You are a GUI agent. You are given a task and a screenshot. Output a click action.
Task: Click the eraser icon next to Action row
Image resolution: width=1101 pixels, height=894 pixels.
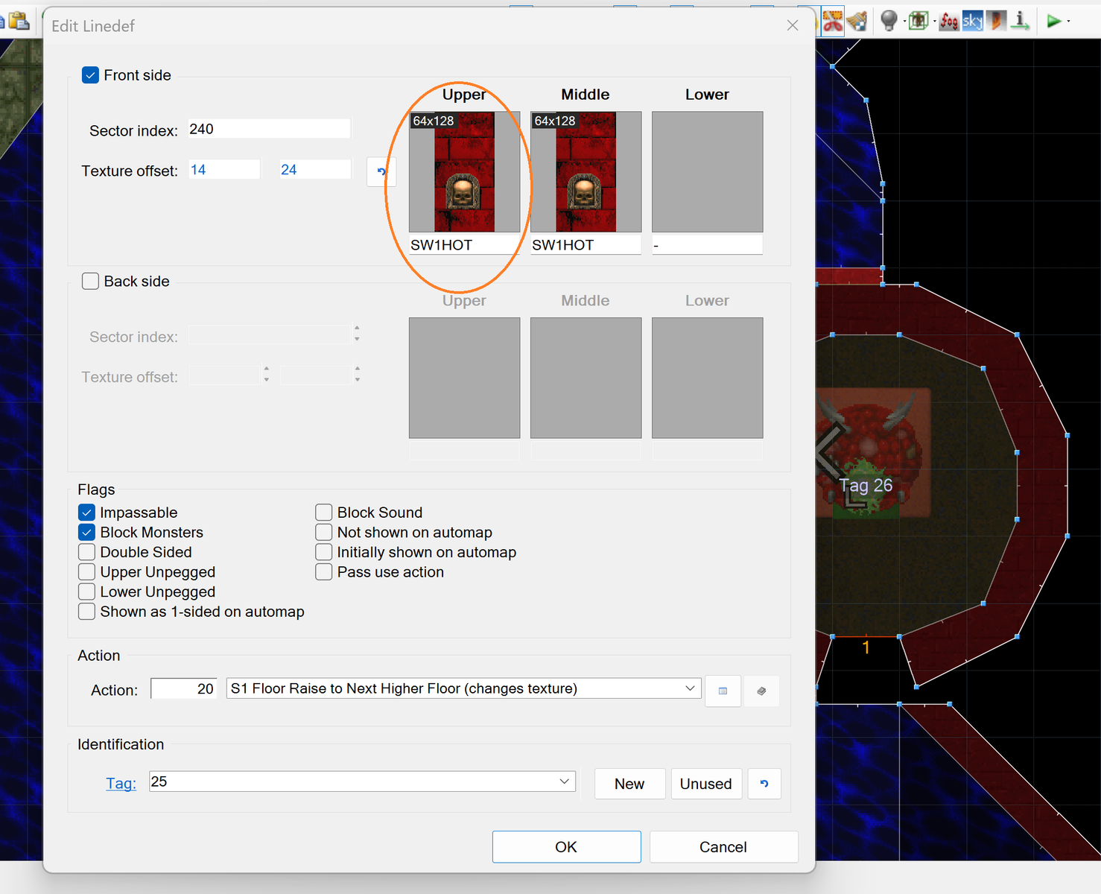pyautogui.click(x=761, y=691)
